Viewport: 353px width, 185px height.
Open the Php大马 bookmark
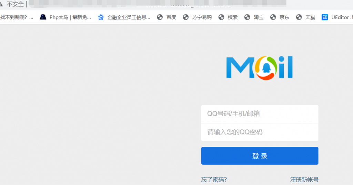click(x=65, y=17)
